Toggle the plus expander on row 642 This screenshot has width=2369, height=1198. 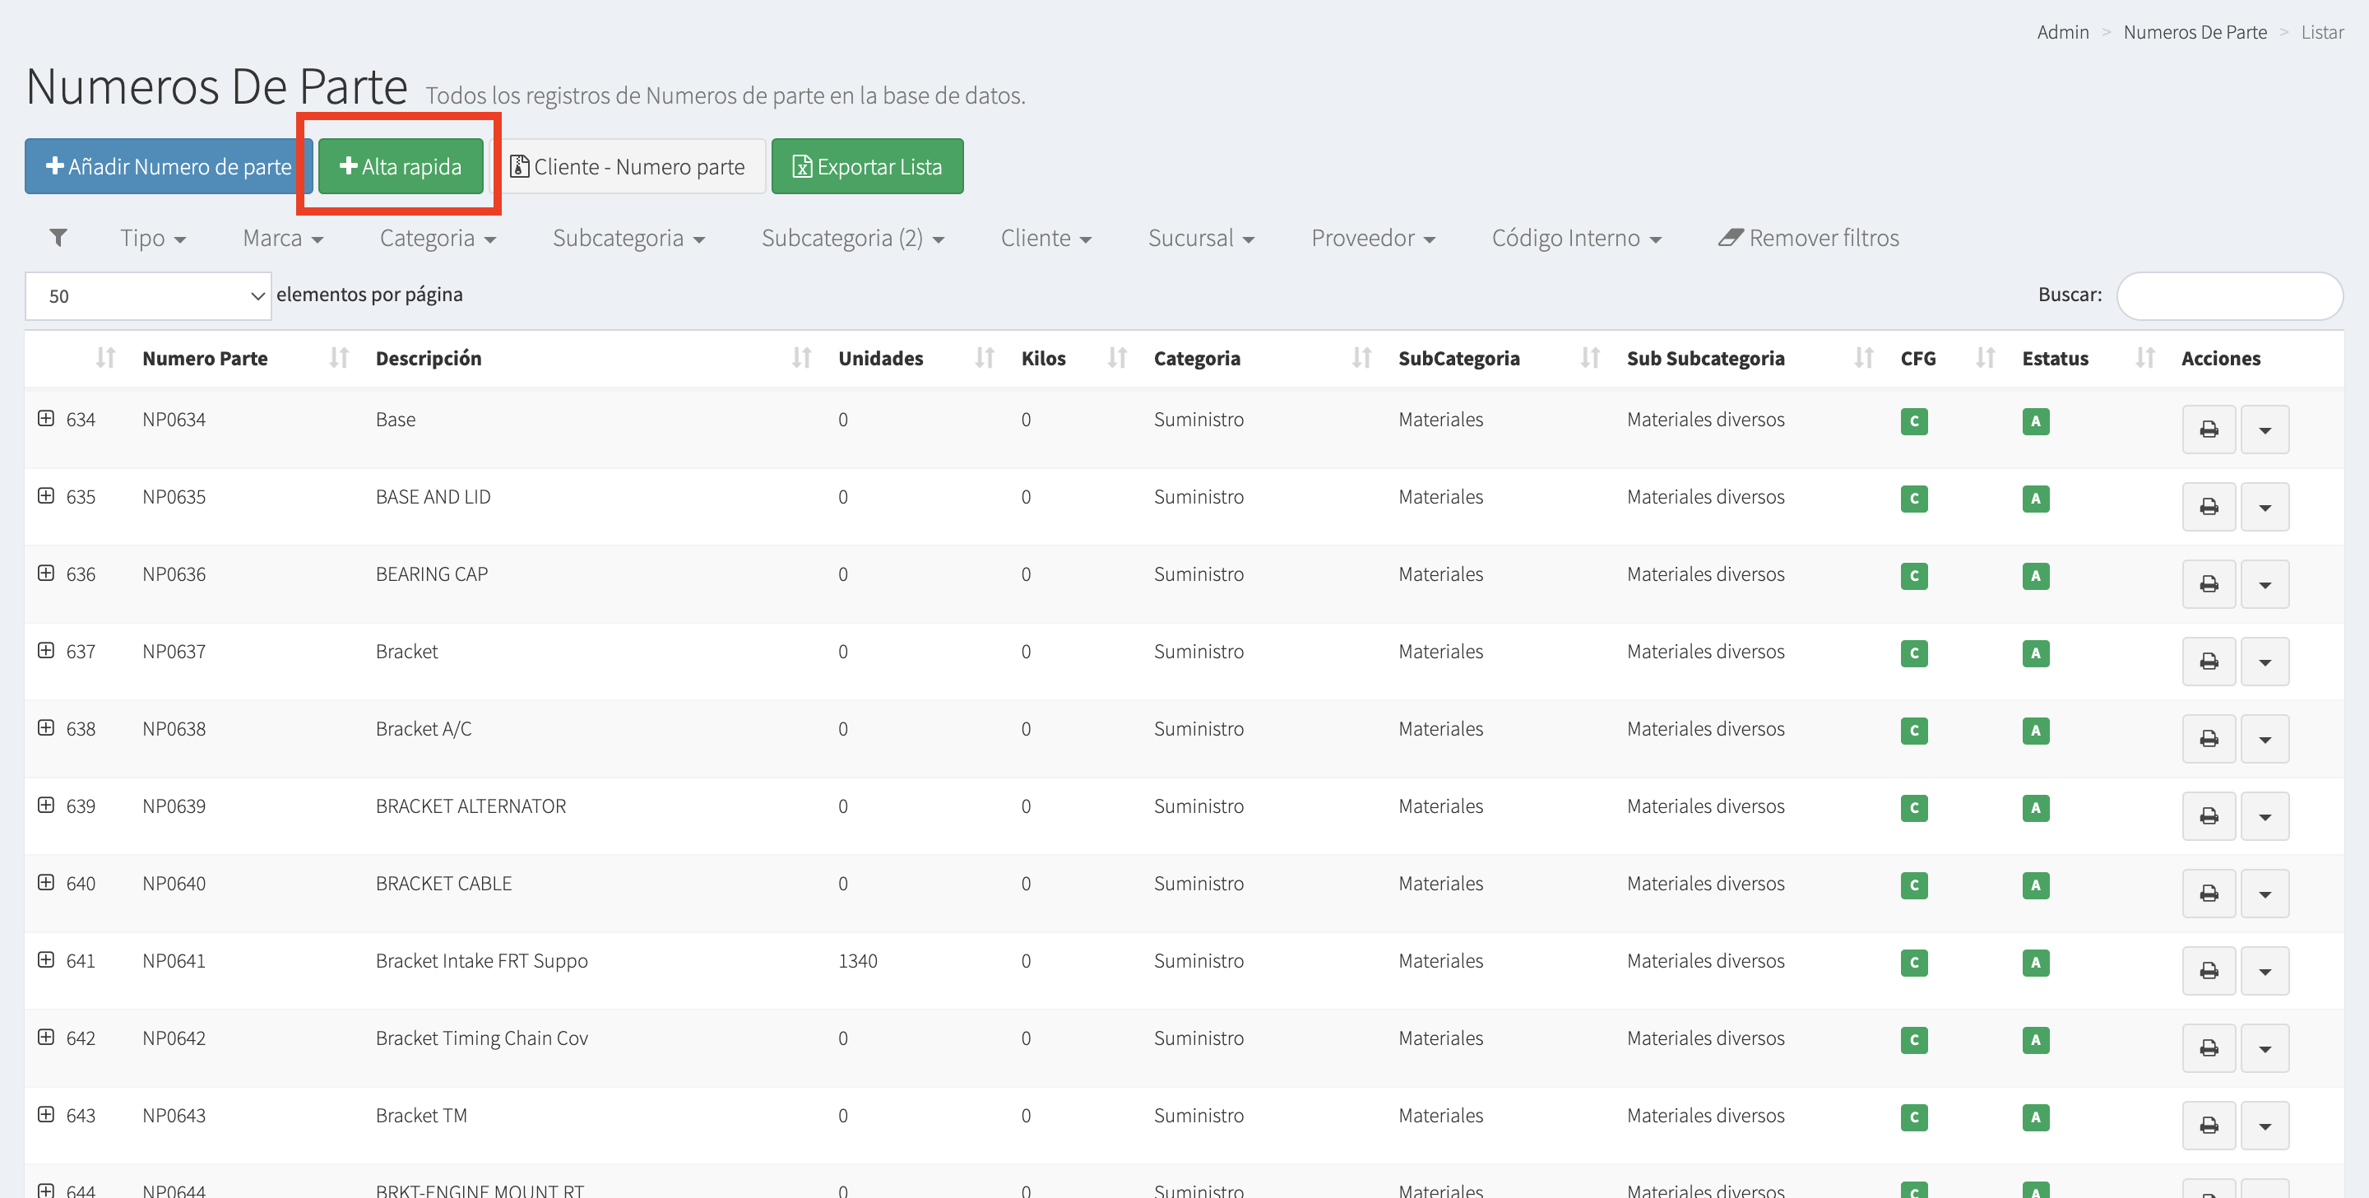tap(46, 1037)
